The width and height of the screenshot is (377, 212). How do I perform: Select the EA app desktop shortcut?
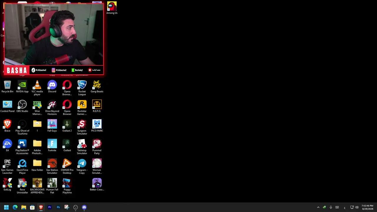7,145
